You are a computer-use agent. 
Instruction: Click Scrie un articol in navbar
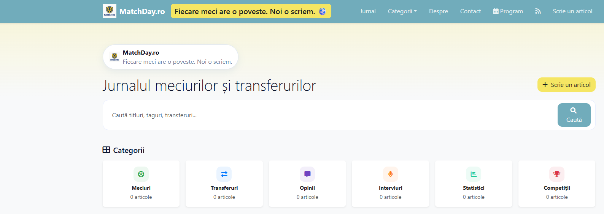(572, 11)
